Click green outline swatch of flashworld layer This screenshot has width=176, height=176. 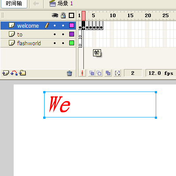pyautogui.click(x=71, y=43)
